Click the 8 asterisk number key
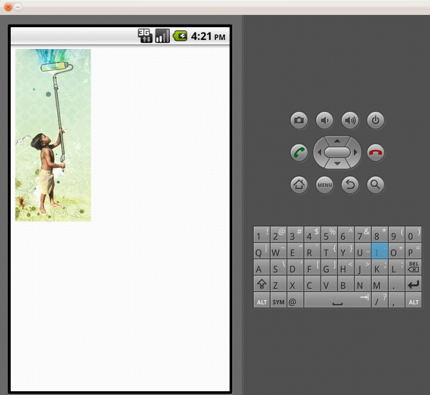Image resolution: width=430 pixels, height=395 pixels. click(x=380, y=235)
